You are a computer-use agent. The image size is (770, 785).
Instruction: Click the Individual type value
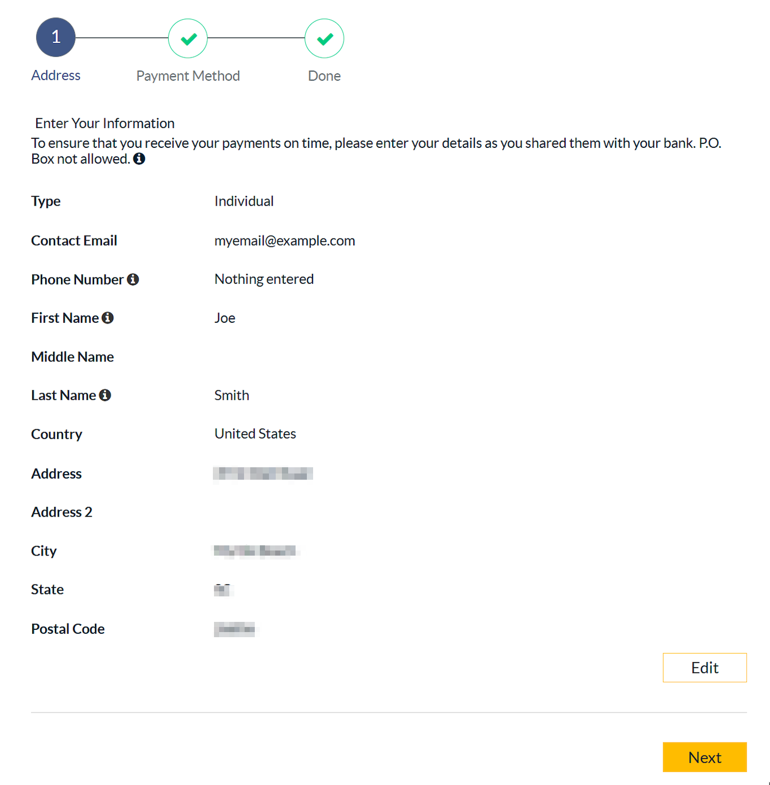(244, 201)
